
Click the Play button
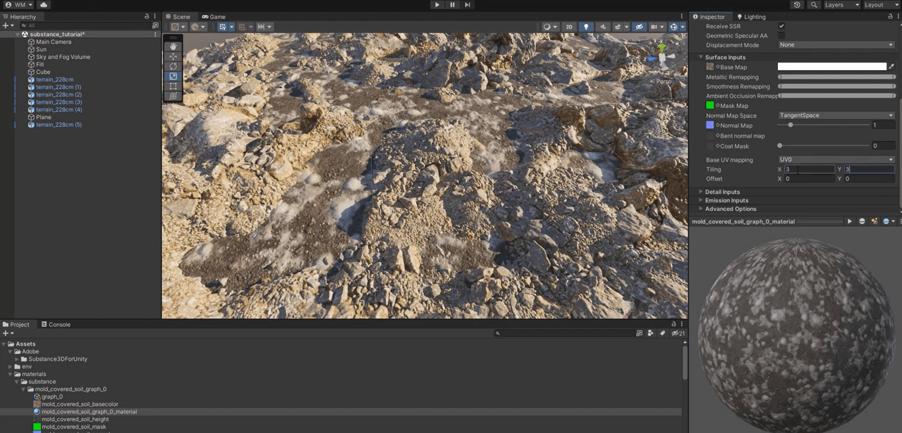(x=437, y=5)
